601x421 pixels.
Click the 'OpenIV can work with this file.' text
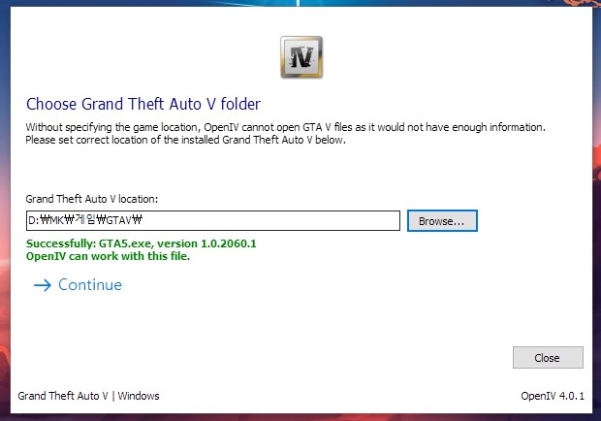point(109,256)
